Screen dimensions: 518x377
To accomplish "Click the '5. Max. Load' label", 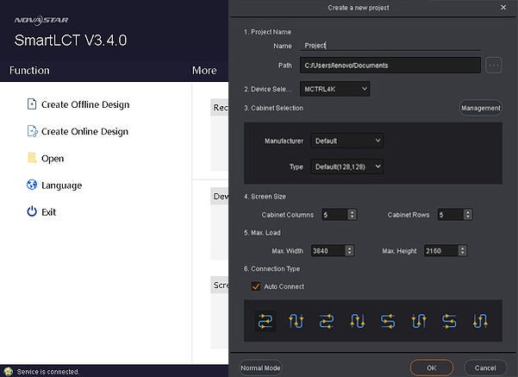I will pos(262,232).
